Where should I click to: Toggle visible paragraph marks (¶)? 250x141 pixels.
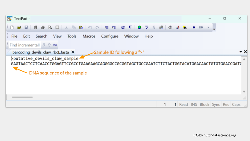(x=130, y=27)
